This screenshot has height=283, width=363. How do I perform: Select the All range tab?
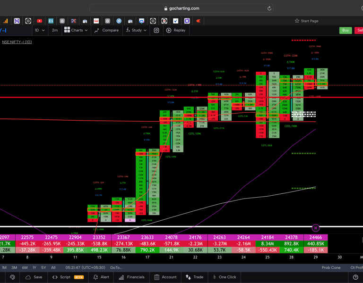53,267
